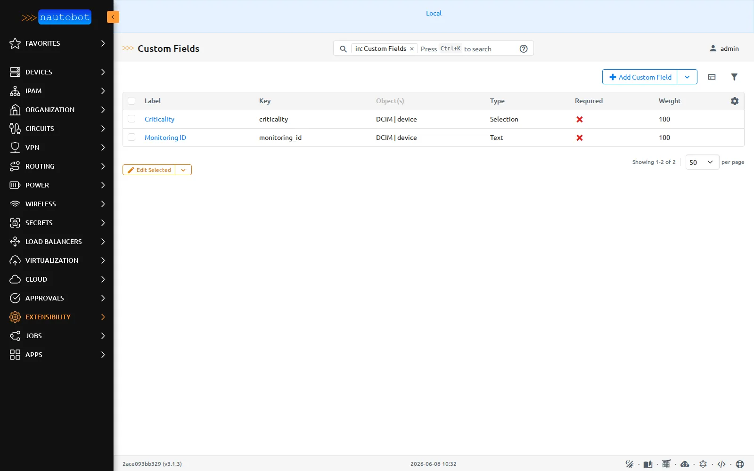The image size is (754, 471).
Task: Click the Wireless wifi icon
Action: pos(15,204)
